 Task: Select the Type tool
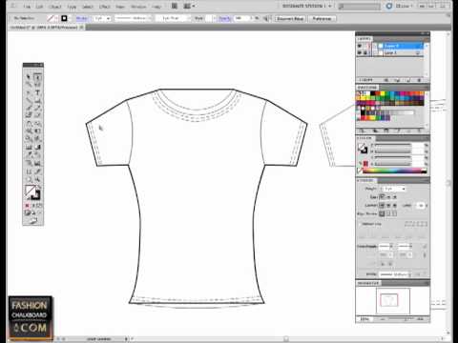click(x=37, y=92)
